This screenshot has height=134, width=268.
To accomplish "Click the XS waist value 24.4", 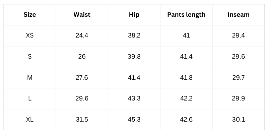I will [x=82, y=36].
